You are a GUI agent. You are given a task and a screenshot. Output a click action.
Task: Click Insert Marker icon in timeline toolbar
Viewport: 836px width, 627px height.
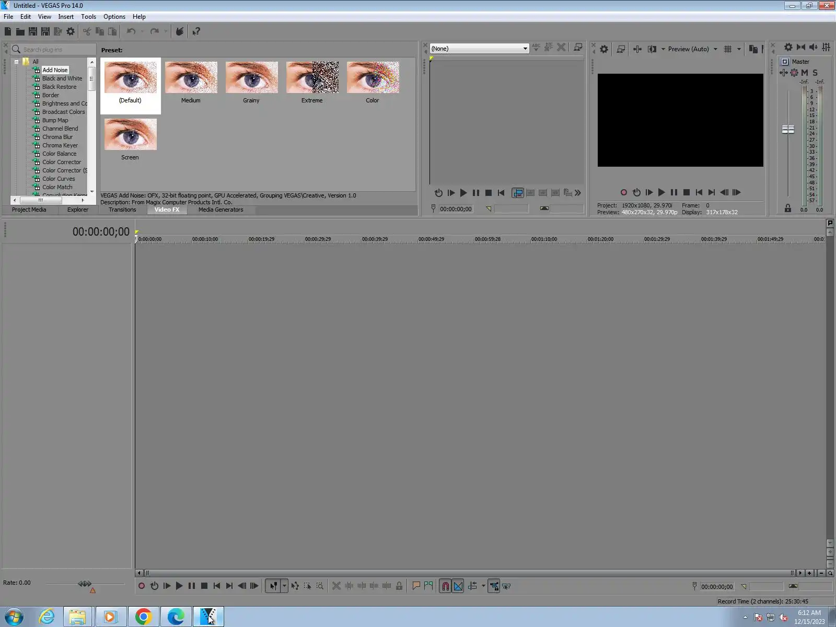416,586
